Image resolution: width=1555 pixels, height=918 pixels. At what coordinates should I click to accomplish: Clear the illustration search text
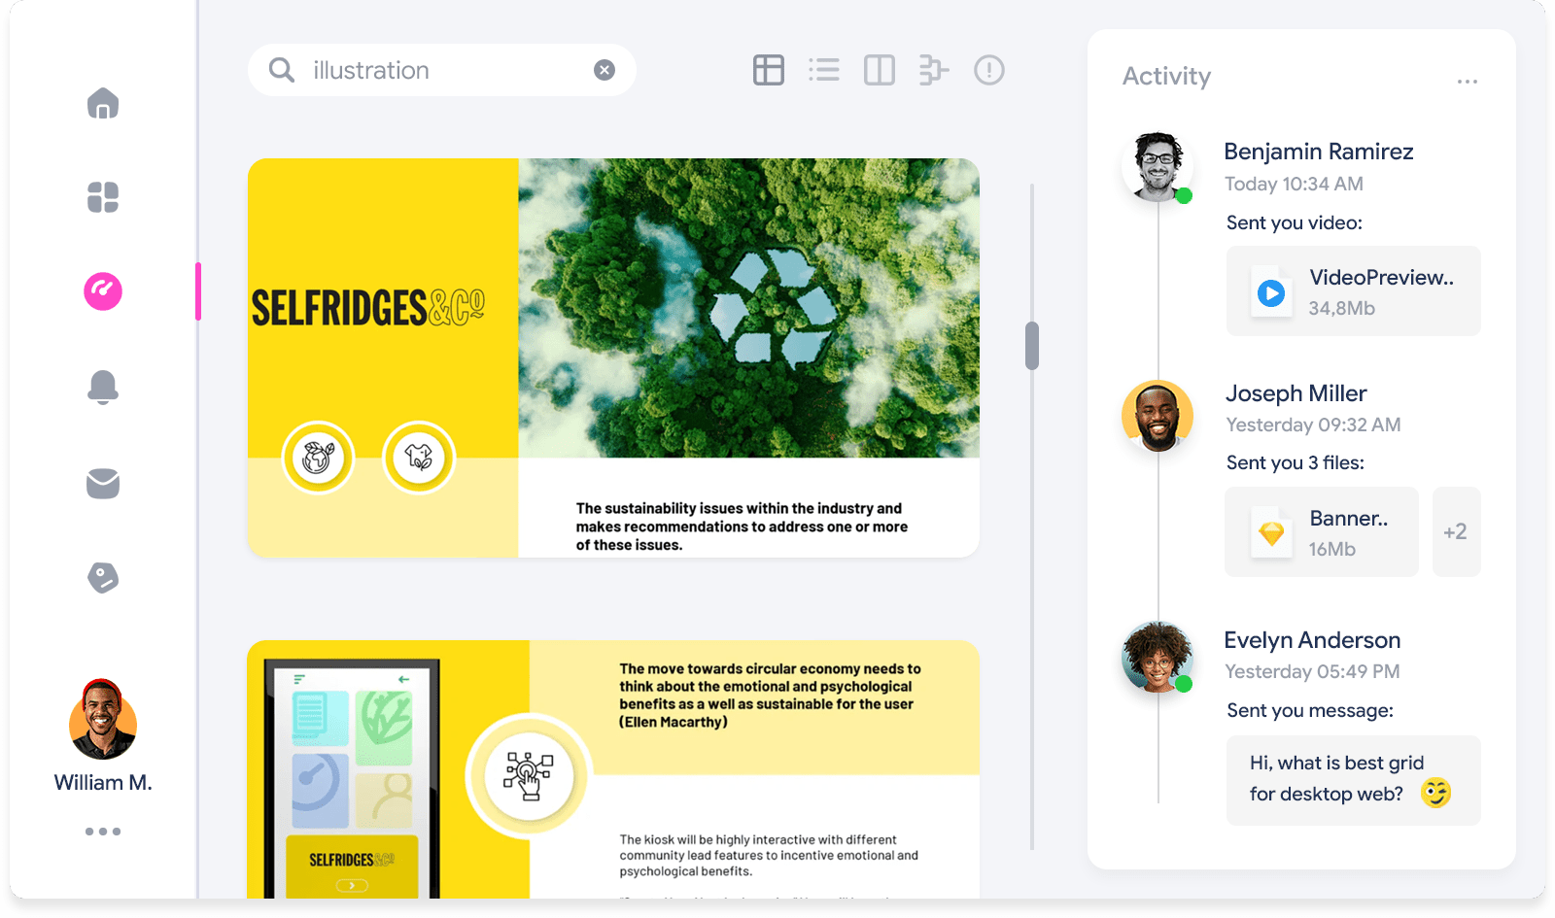605,70
